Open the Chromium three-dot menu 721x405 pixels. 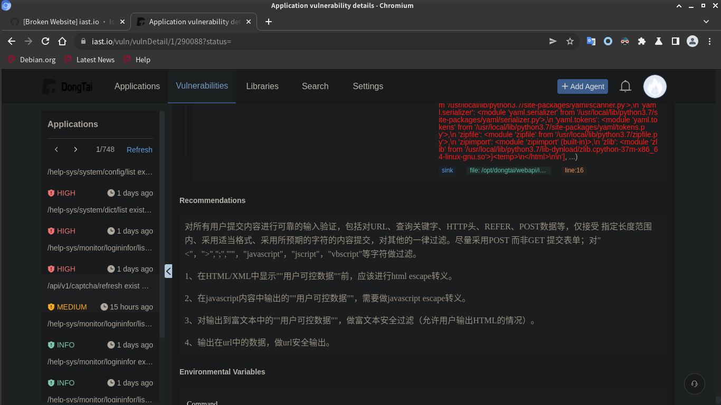coord(709,41)
